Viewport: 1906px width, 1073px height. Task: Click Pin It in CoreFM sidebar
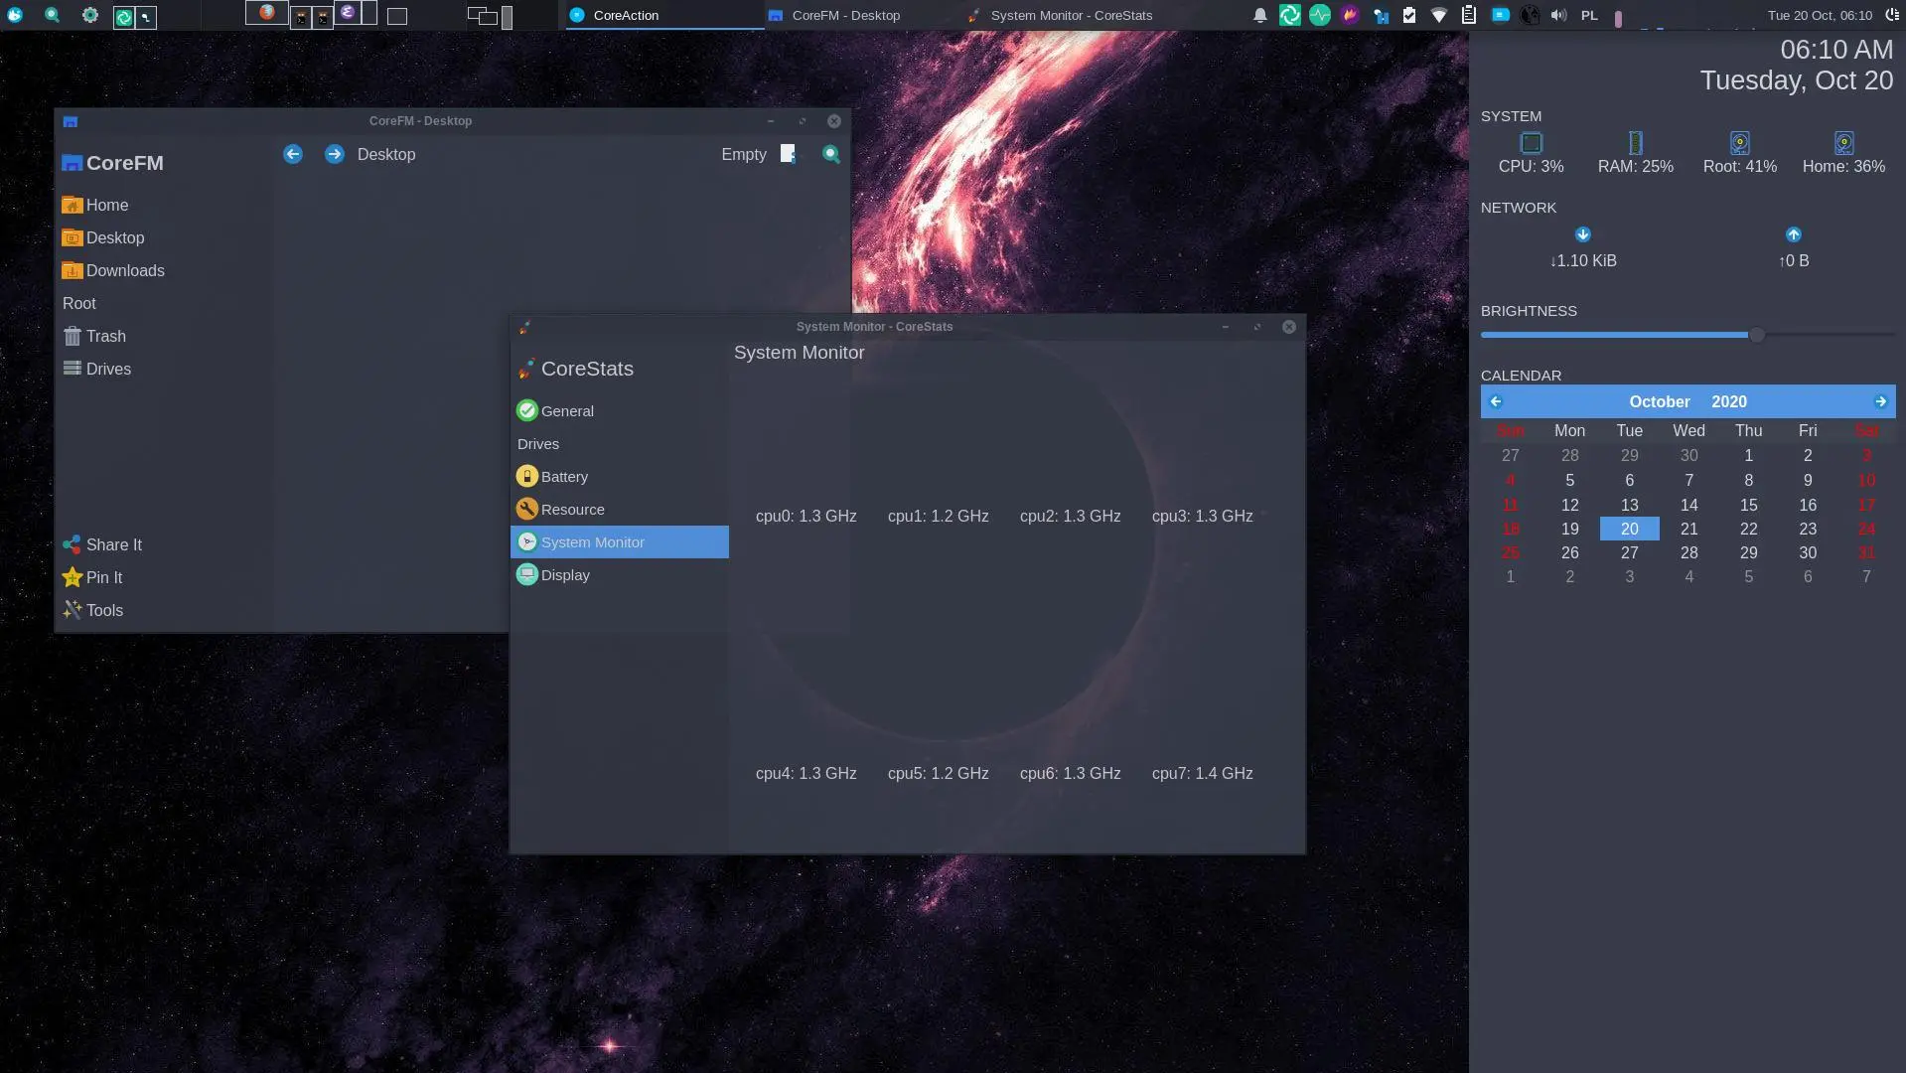pos(103,577)
